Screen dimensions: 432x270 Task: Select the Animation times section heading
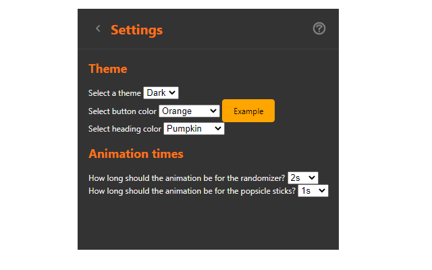(136, 153)
